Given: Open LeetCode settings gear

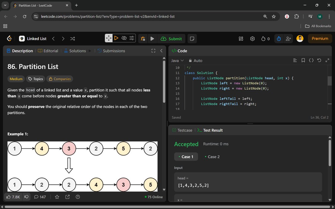Looking at the screenshot, I should coord(252,39).
